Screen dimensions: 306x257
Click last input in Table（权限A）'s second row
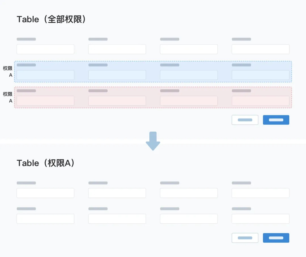click(260, 219)
